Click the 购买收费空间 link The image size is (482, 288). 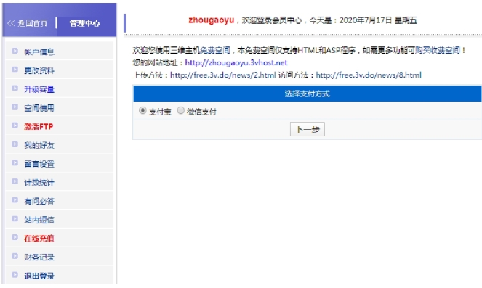tap(438, 50)
